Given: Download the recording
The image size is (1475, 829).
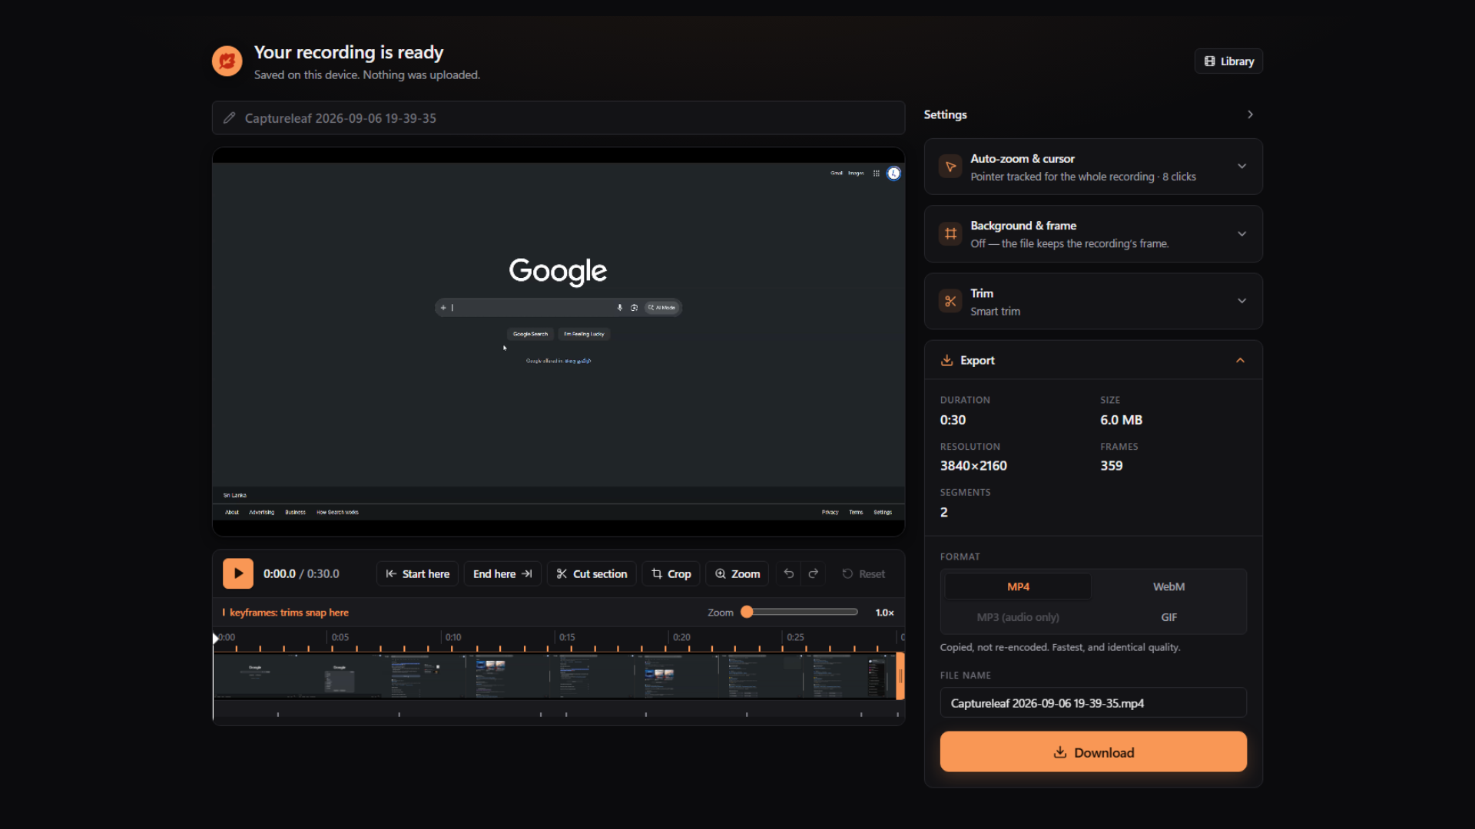Looking at the screenshot, I should pyautogui.click(x=1093, y=752).
